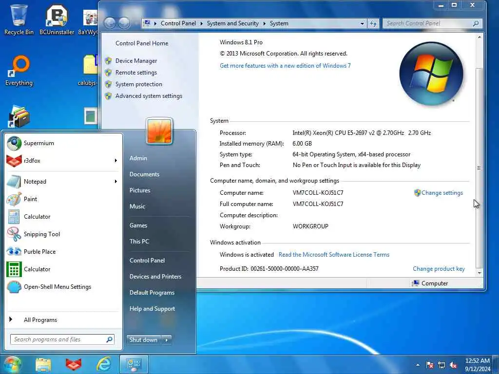Click Get more features with new edition

285,66
